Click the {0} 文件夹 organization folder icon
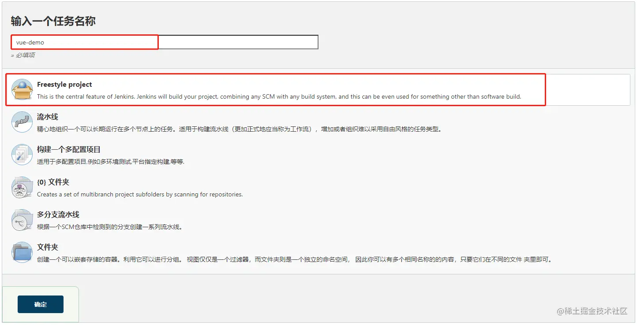637x325 pixels. (22, 188)
